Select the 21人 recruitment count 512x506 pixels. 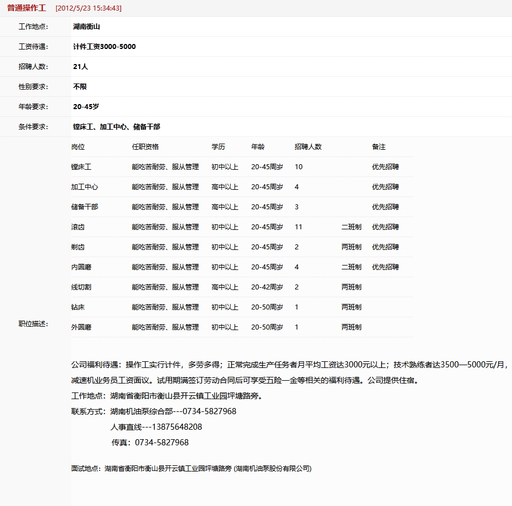click(x=80, y=67)
